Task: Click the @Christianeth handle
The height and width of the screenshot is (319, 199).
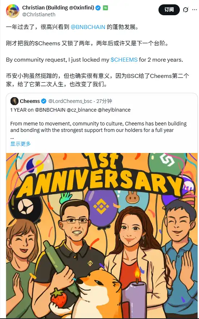Action: 39,14
